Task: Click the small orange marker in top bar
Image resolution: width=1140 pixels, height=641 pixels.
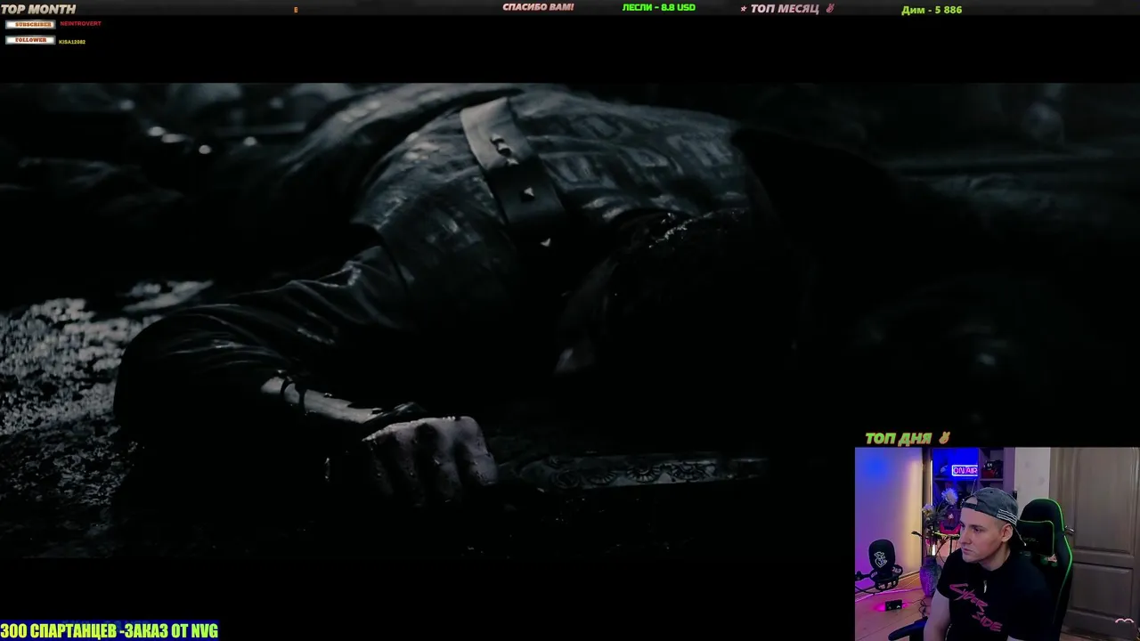Action: tap(296, 10)
